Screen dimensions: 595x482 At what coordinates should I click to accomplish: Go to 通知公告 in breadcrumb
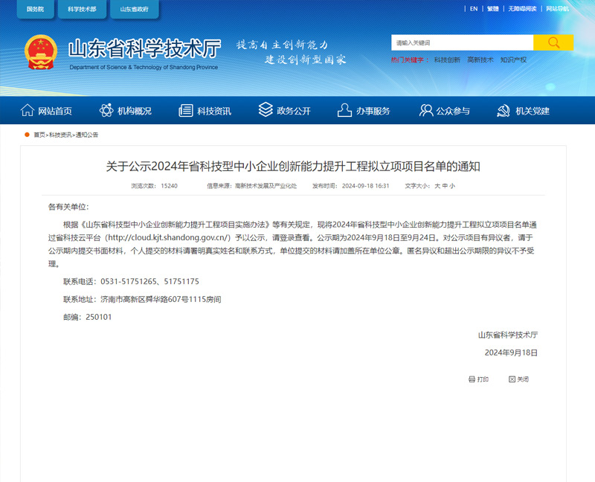click(87, 135)
